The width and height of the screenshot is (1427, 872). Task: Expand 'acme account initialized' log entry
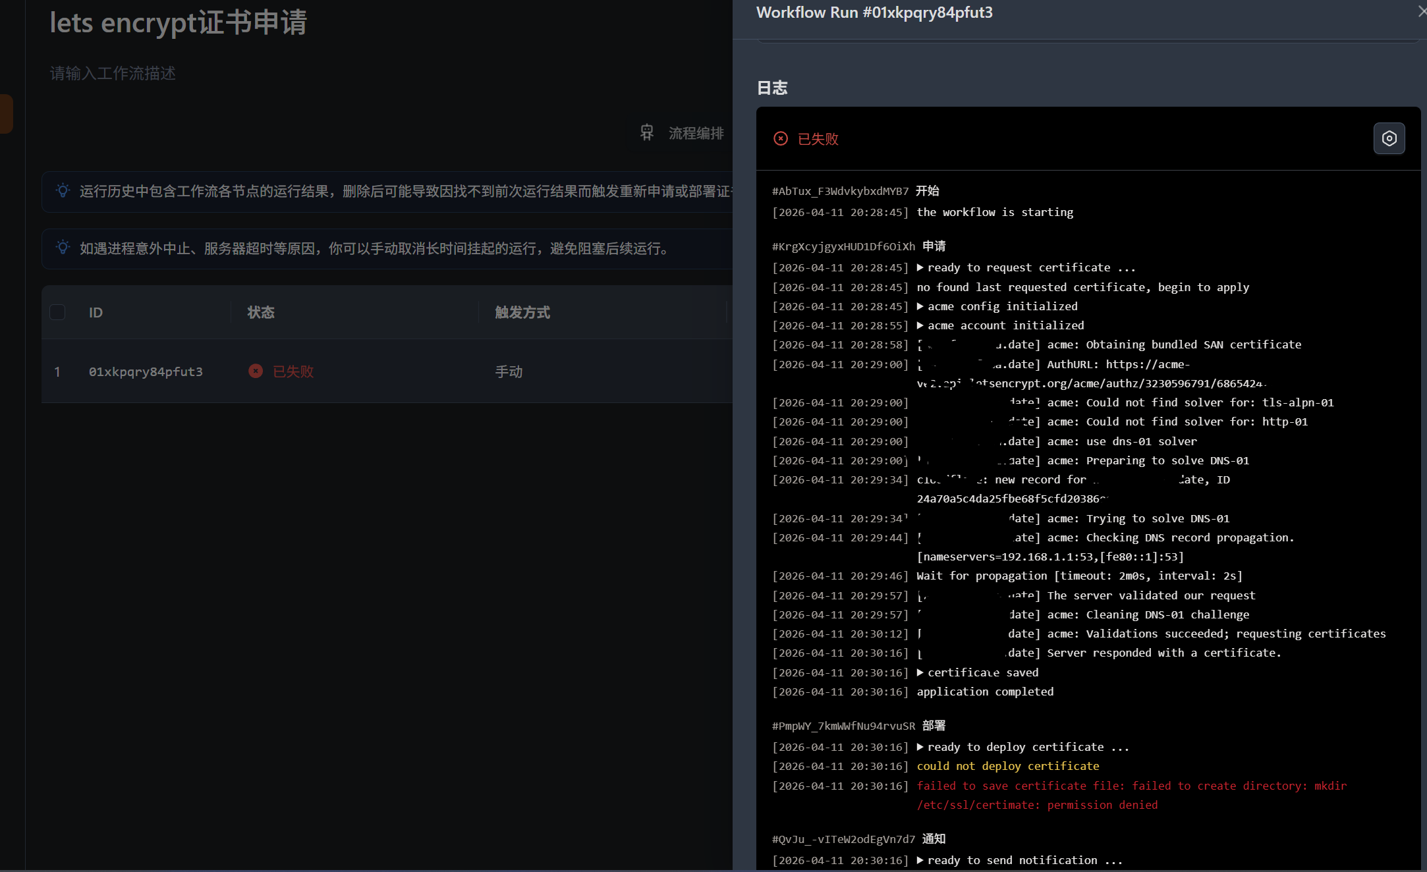pos(920,325)
